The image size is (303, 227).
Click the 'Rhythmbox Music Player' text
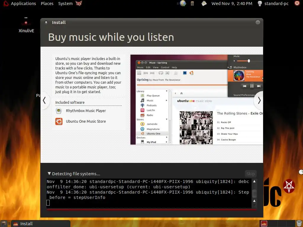coord(86,111)
